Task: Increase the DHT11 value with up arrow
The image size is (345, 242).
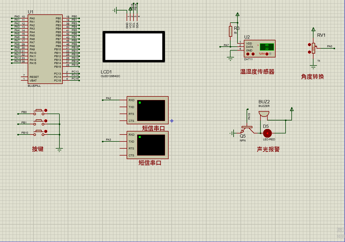Action: coord(253,54)
